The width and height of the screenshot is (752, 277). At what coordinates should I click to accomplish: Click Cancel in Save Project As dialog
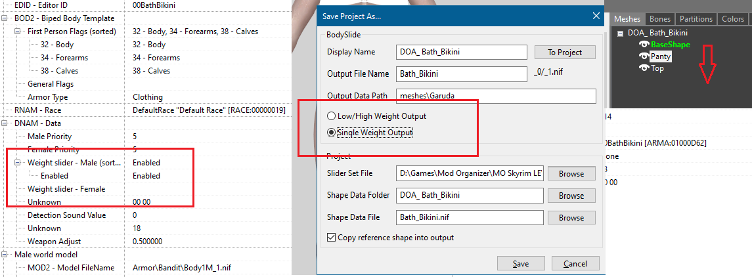(575, 264)
